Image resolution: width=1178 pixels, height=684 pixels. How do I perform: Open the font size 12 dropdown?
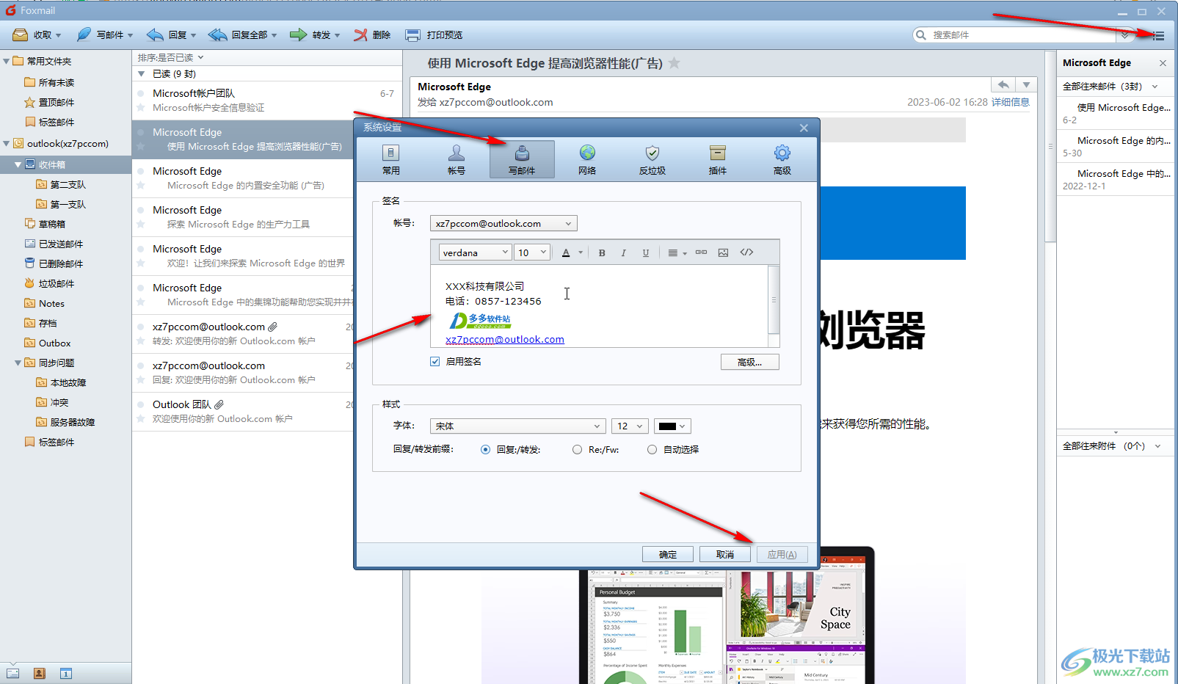pos(630,426)
